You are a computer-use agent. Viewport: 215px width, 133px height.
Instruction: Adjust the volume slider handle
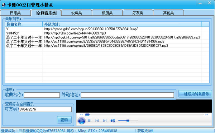(x=128, y=121)
